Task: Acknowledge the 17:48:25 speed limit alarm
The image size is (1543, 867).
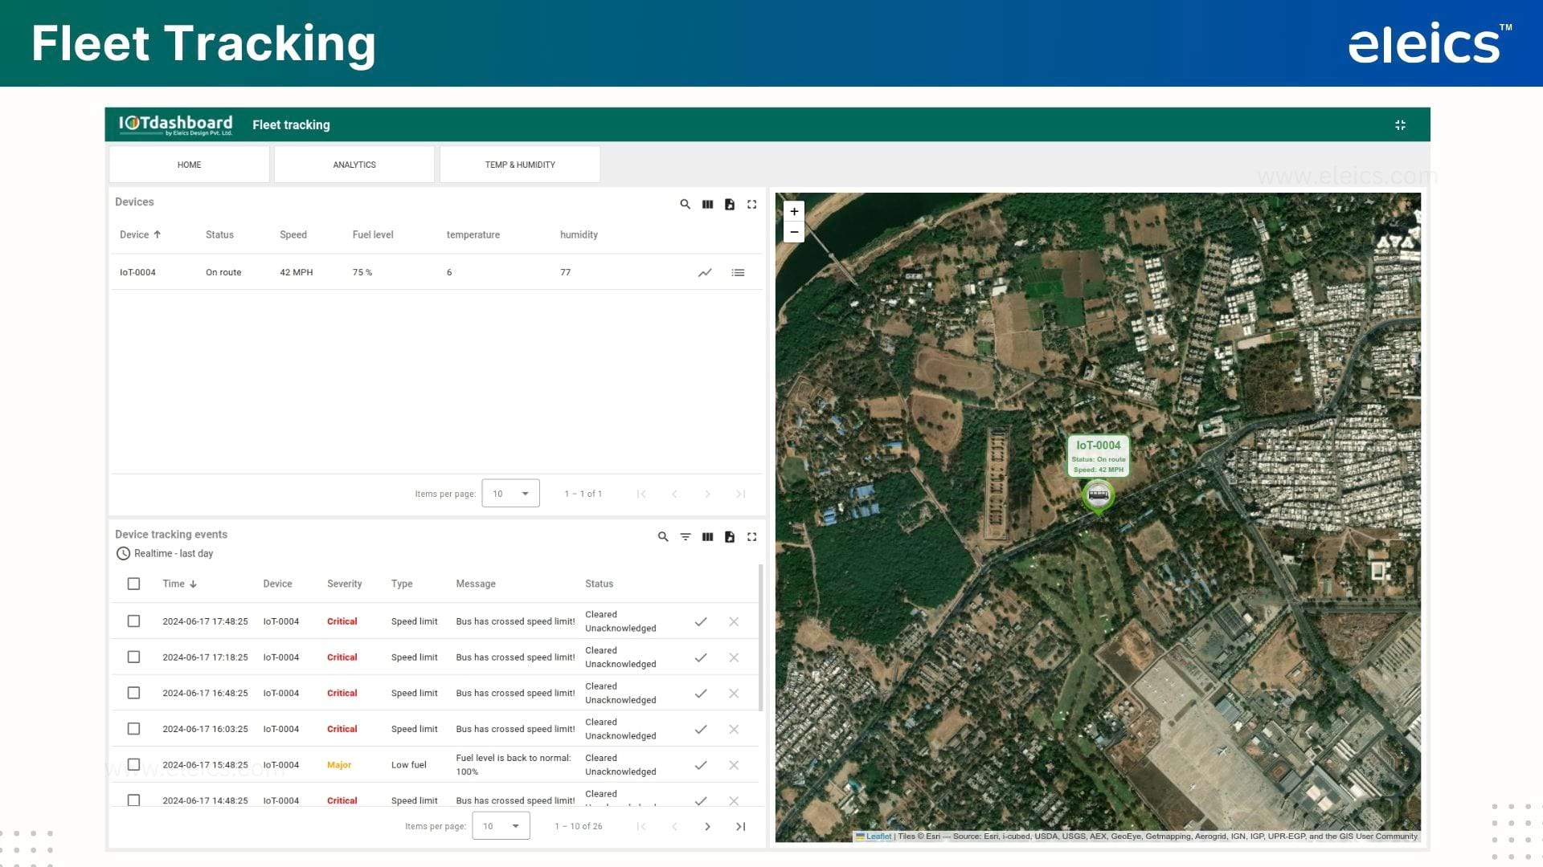Action: (701, 622)
